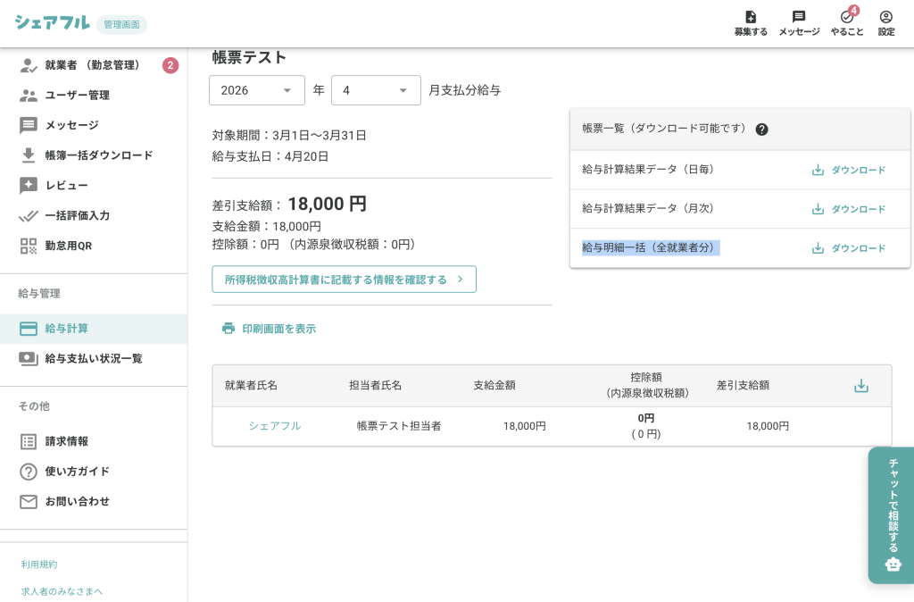The width and height of the screenshot is (914, 602).
Task: Click the help icon beside 帳票一覧
Action: [x=761, y=130]
